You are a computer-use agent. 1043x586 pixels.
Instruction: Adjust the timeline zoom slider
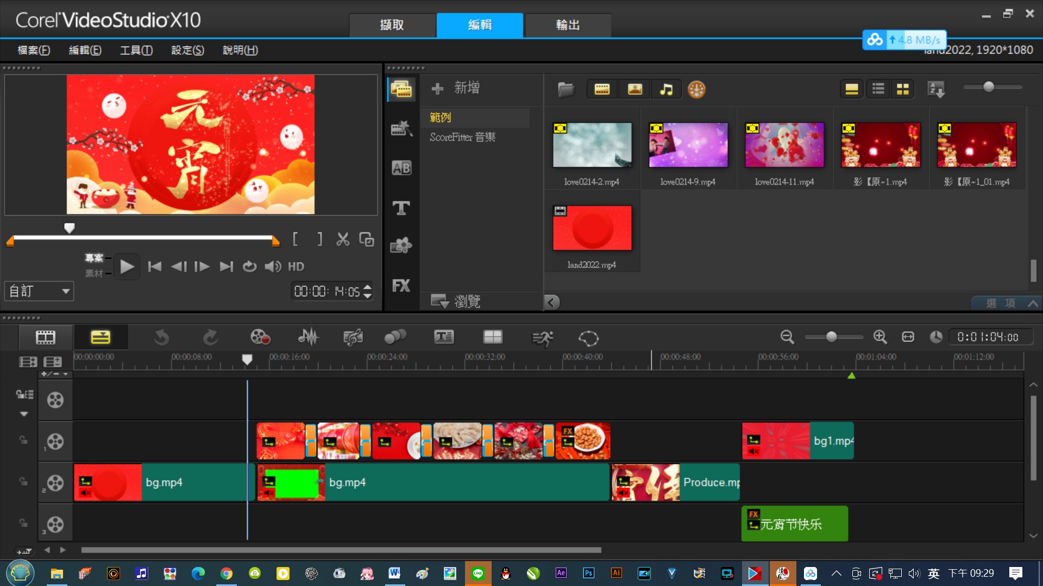click(831, 337)
